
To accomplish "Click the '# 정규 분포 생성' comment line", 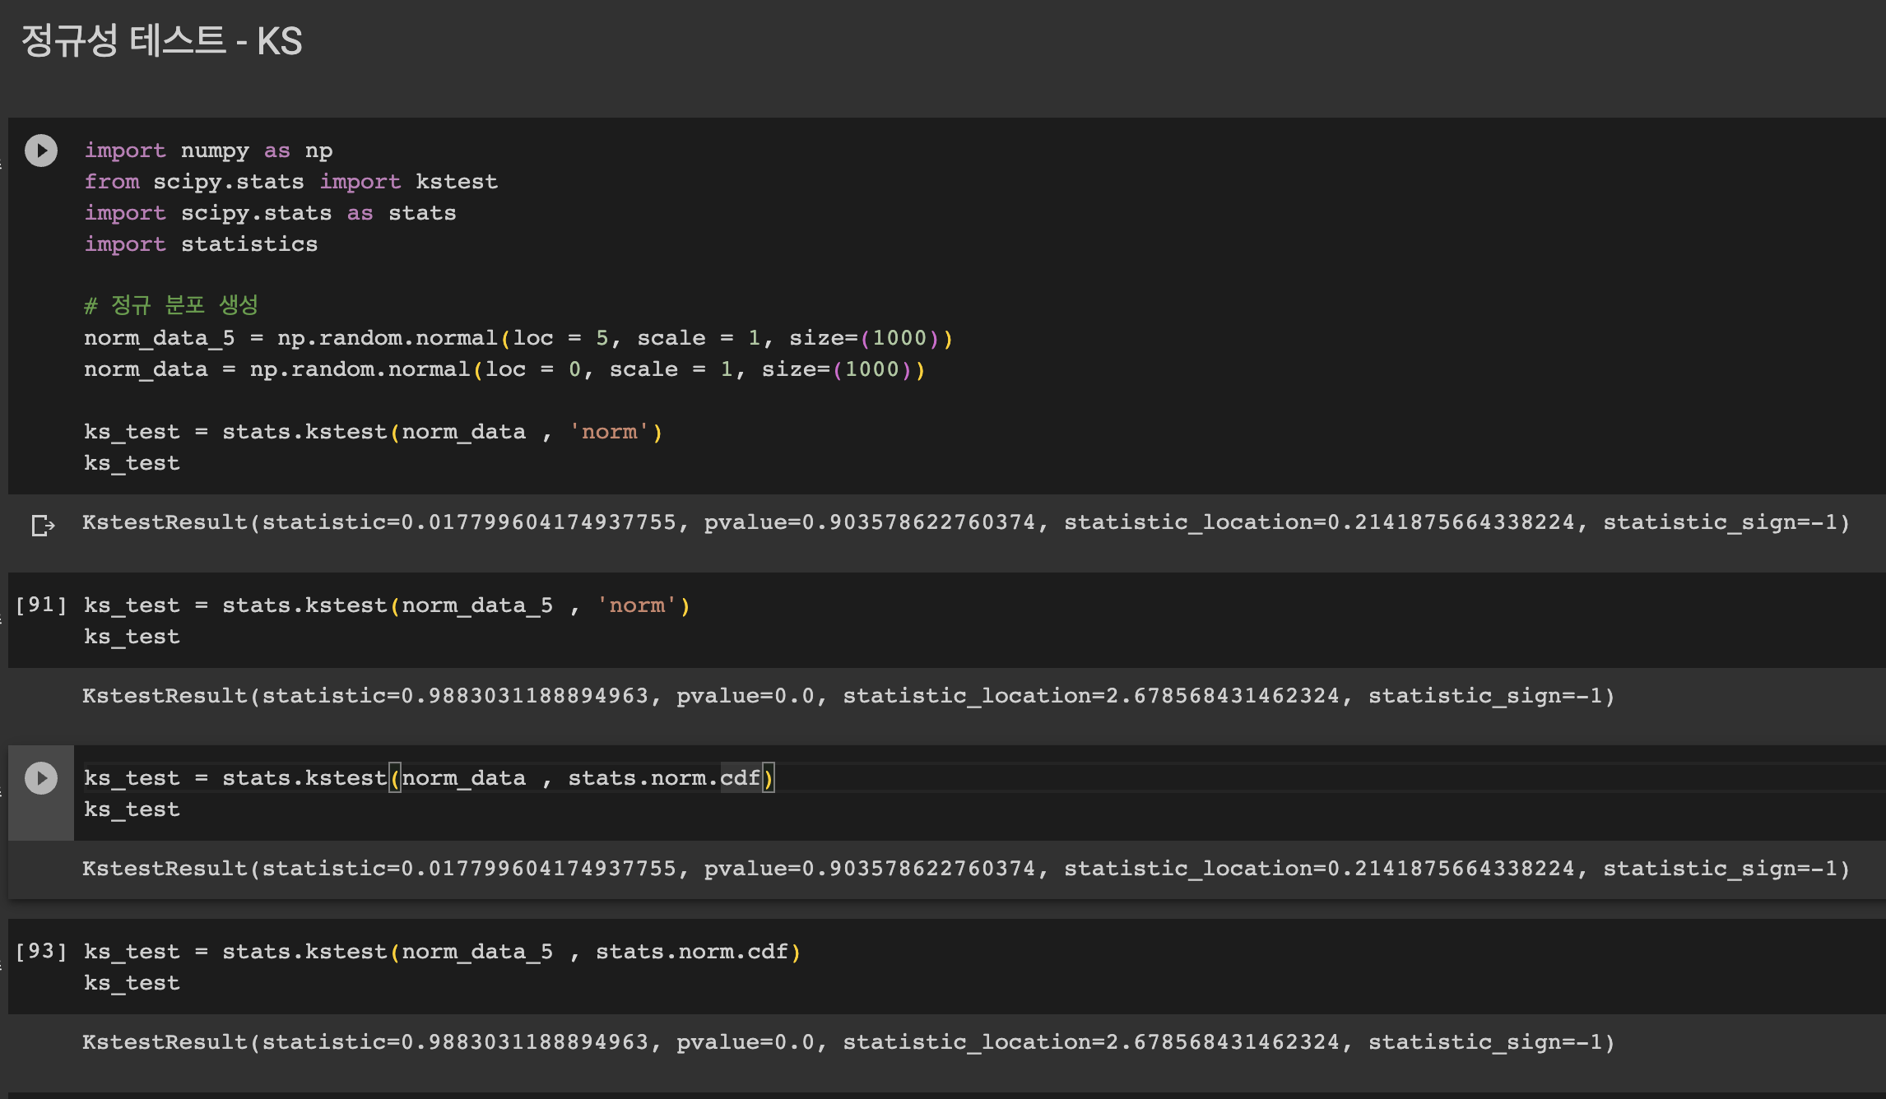I will point(171,305).
